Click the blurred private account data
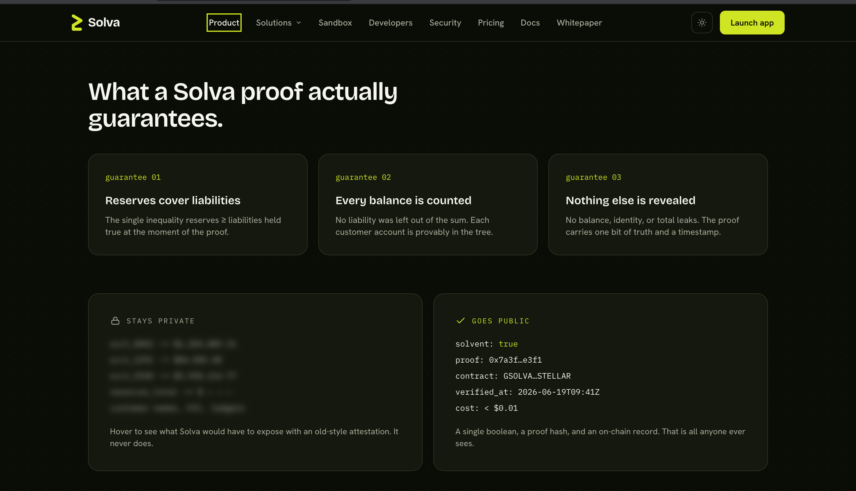The height and width of the screenshot is (491, 856). pos(177,376)
